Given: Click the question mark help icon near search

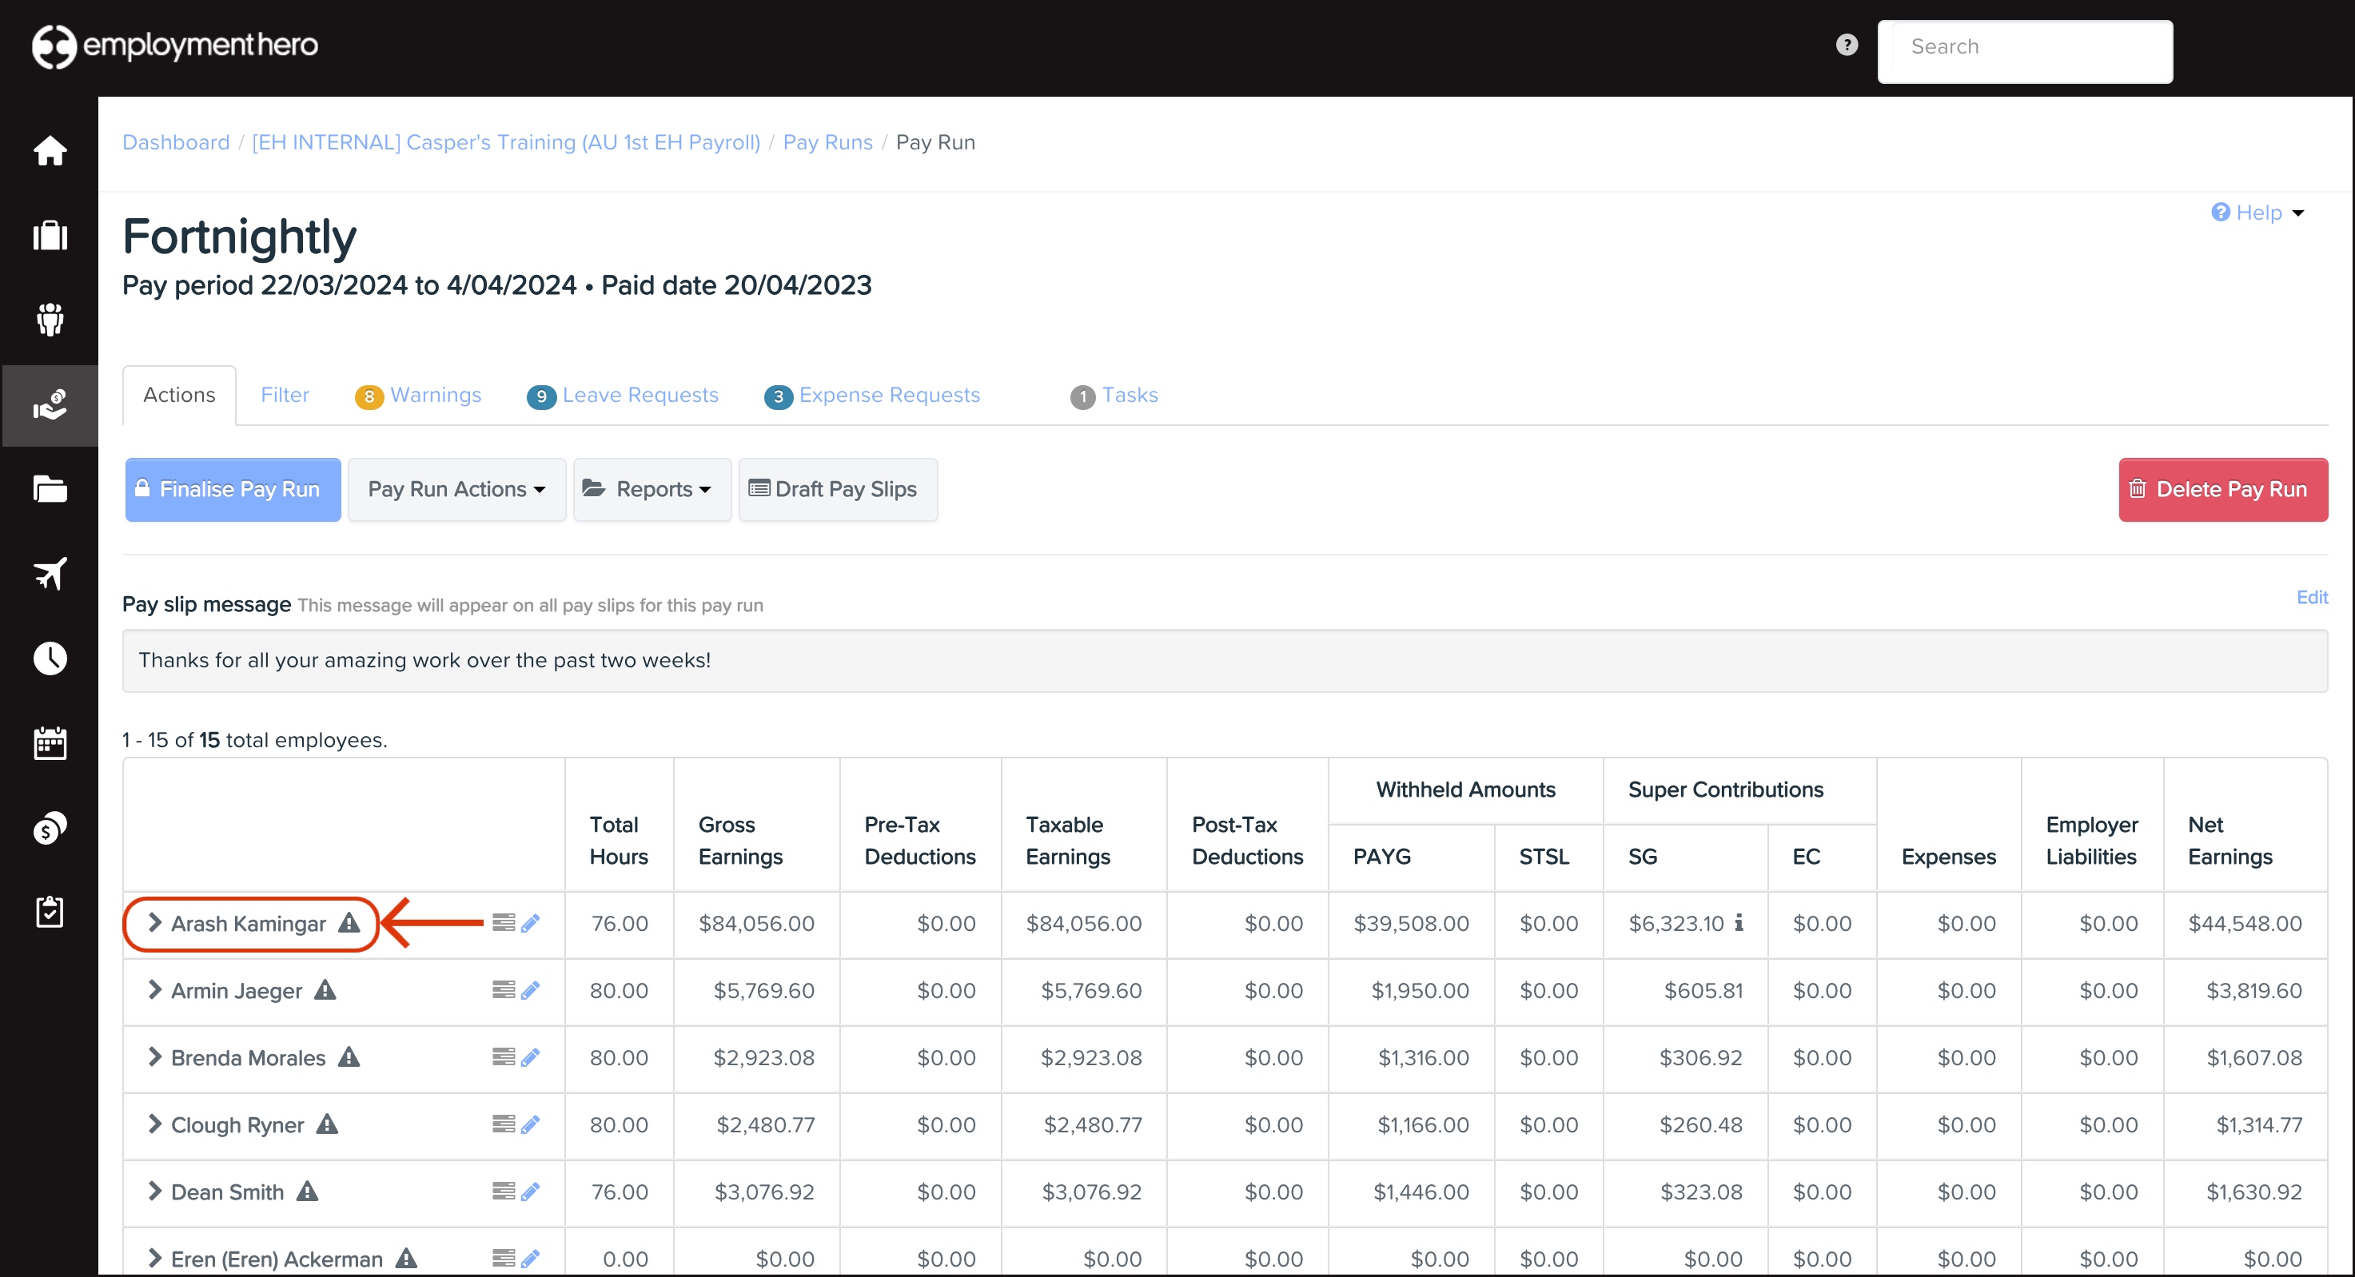Looking at the screenshot, I should [x=1847, y=45].
